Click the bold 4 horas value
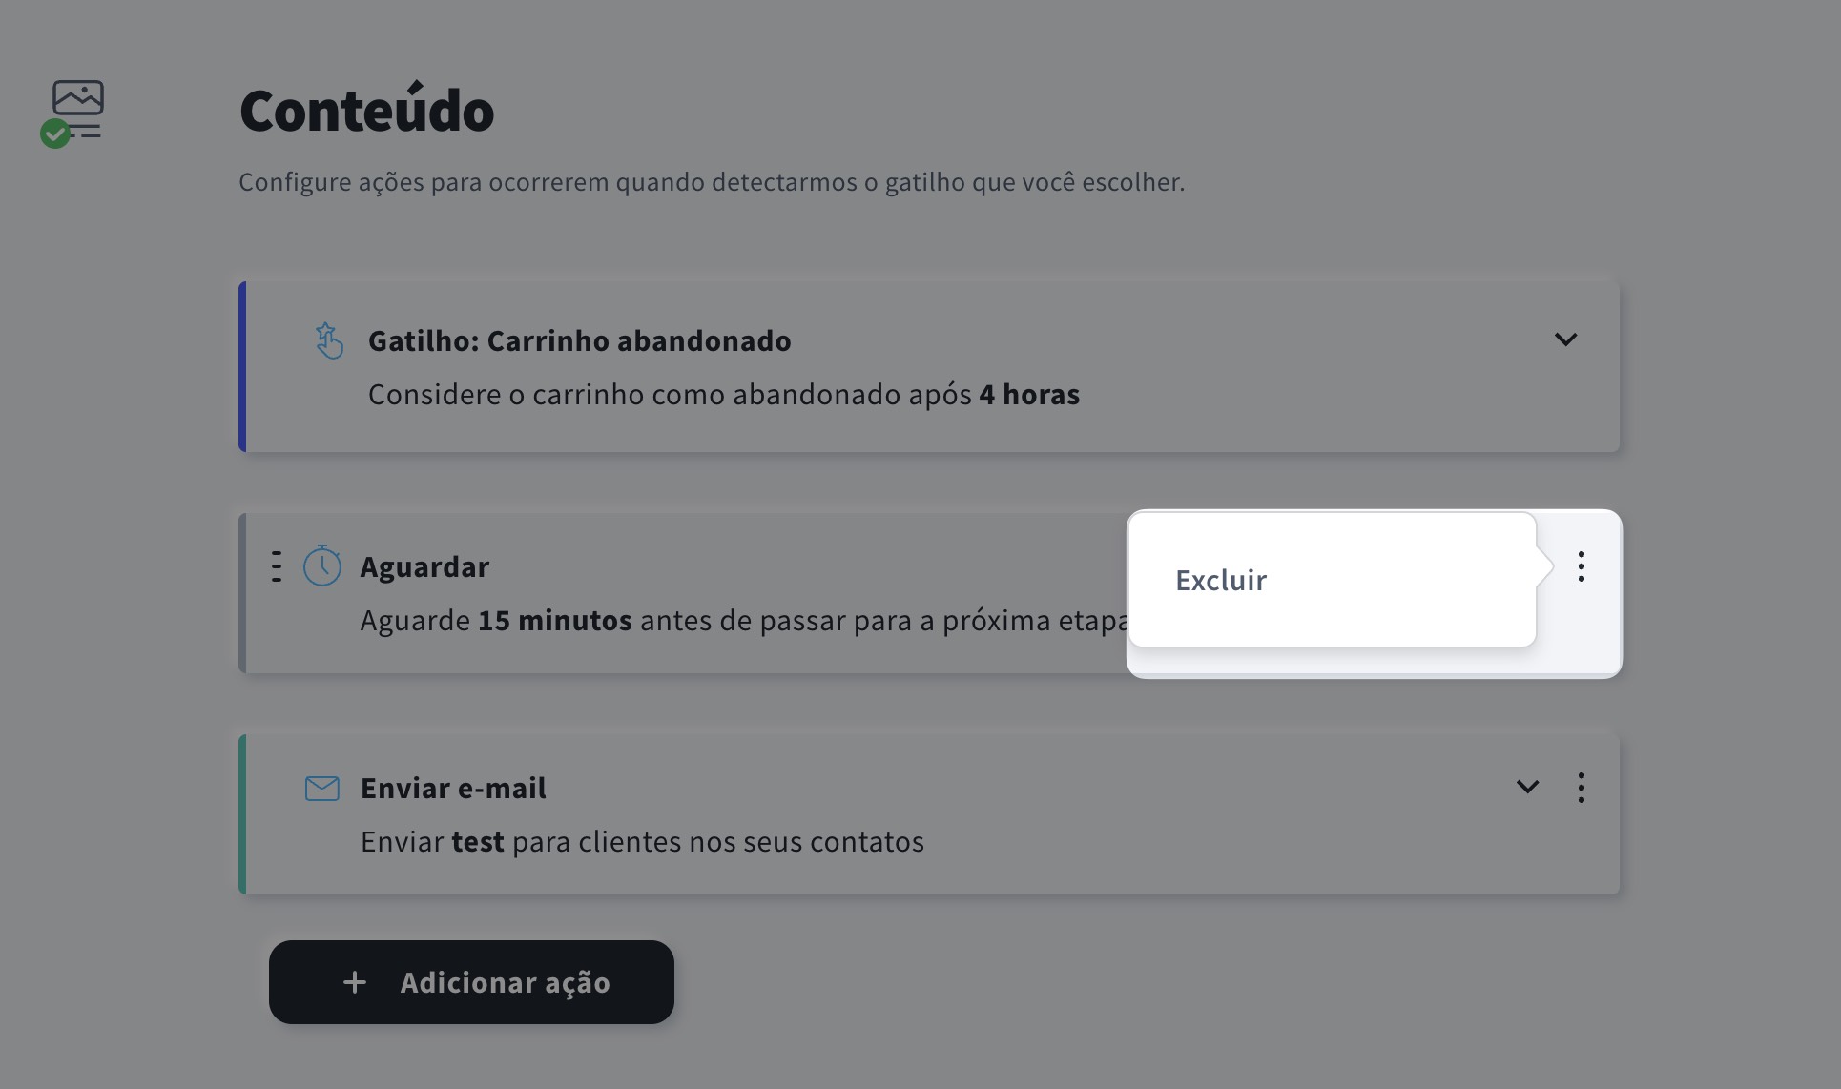This screenshot has height=1089, width=1841. pos(1028,394)
